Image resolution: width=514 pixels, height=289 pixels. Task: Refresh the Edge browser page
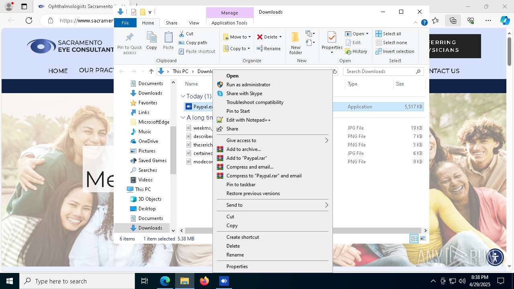pyautogui.click(x=29, y=20)
